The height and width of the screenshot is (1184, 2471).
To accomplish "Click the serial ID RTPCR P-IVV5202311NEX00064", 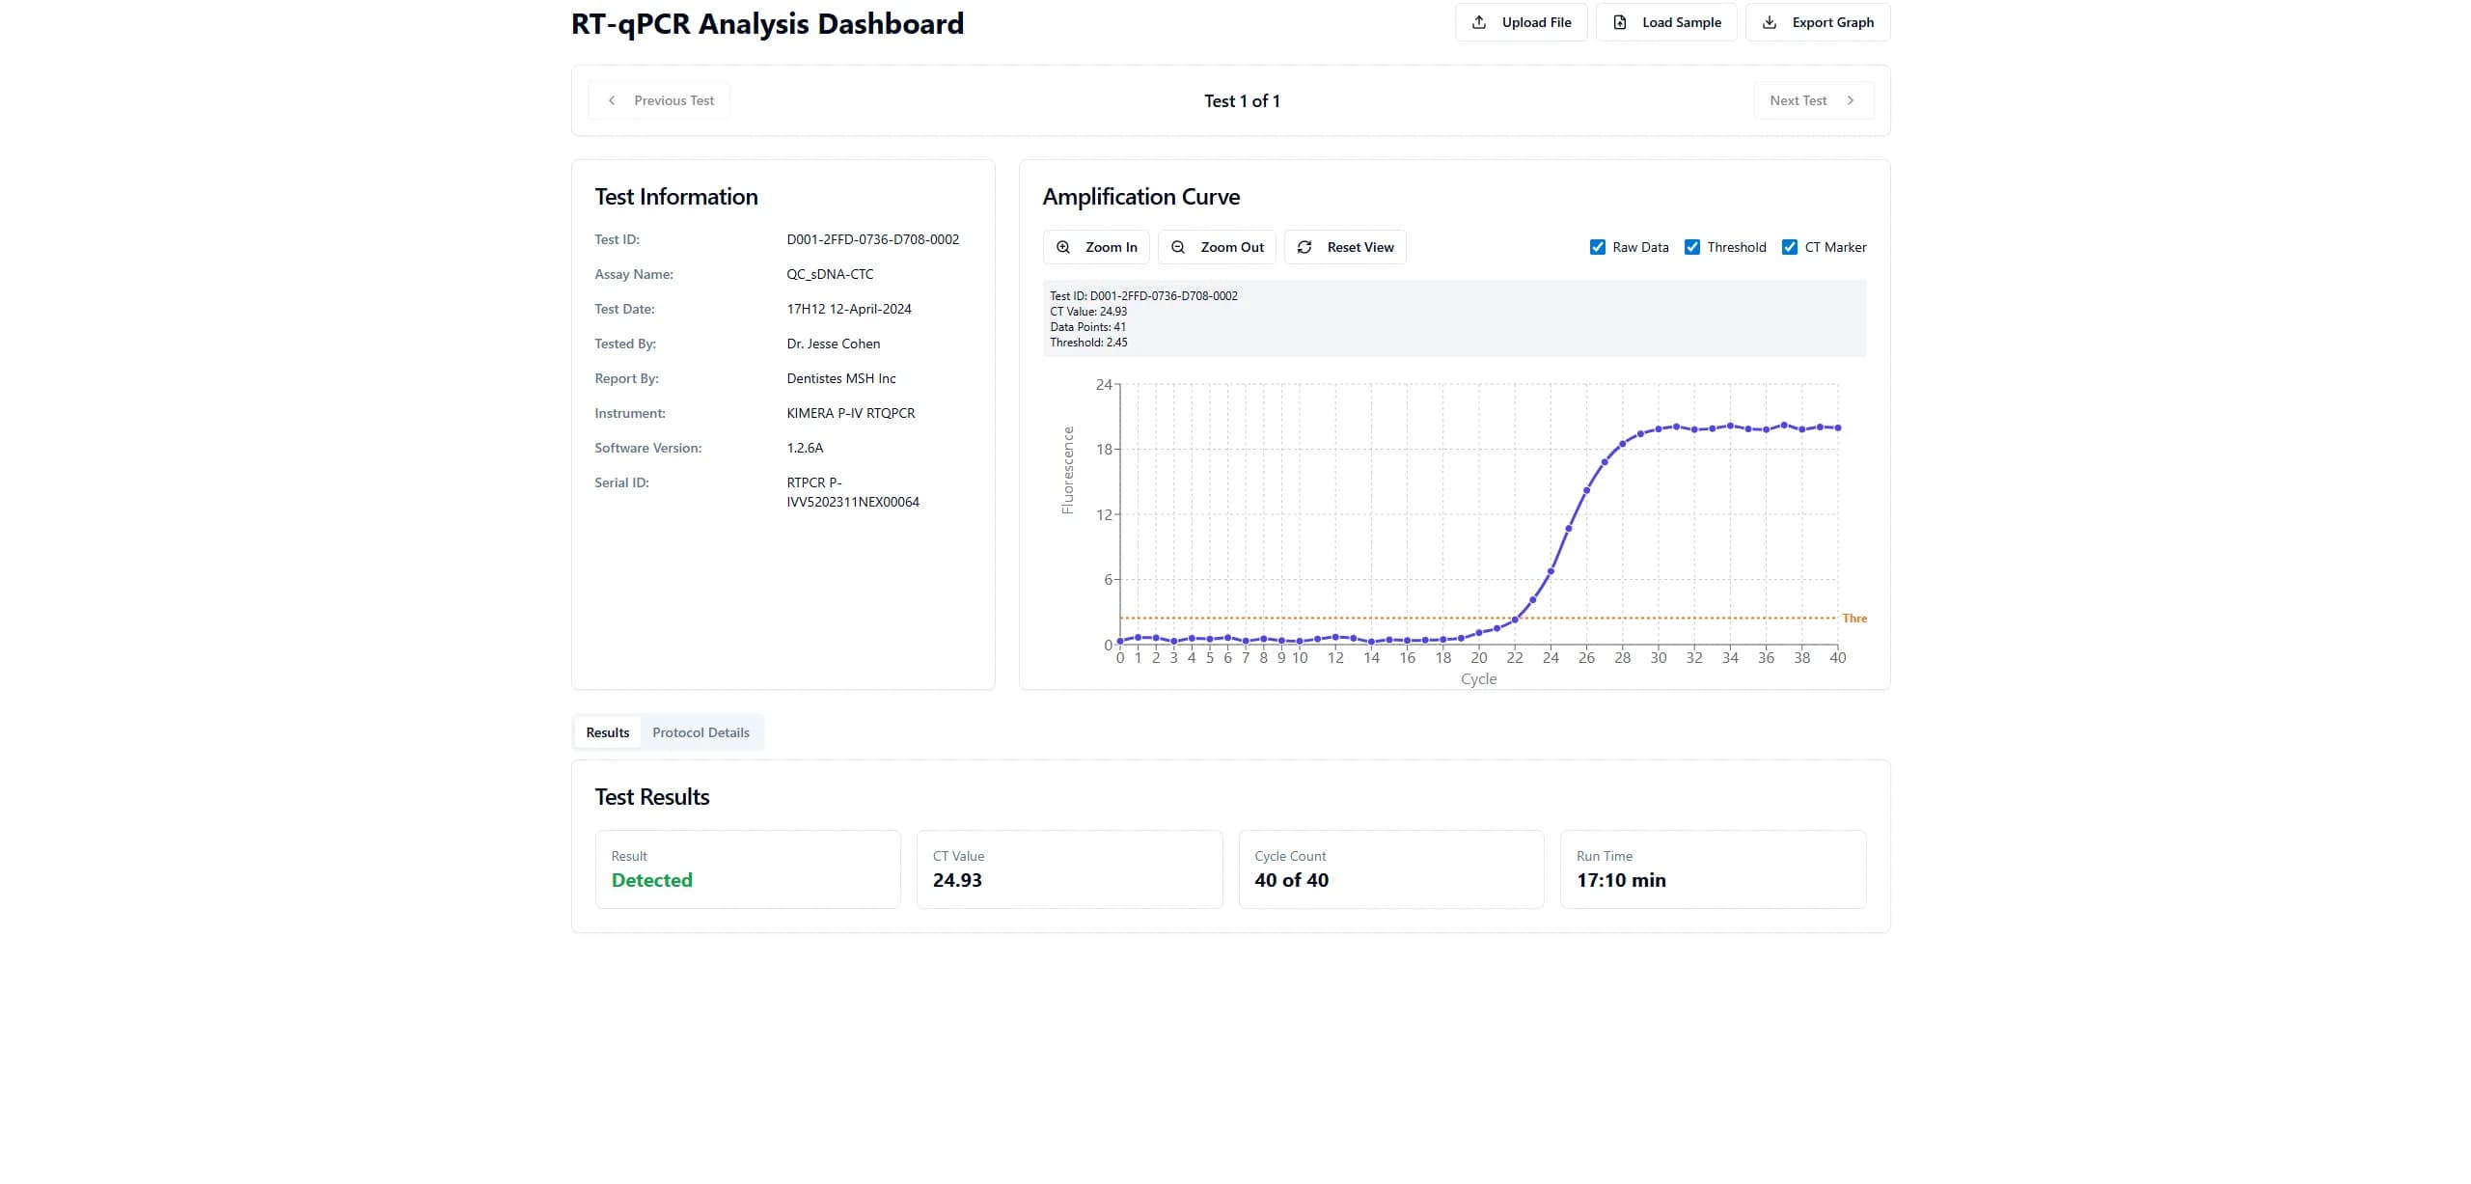I will pyautogui.click(x=853, y=492).
